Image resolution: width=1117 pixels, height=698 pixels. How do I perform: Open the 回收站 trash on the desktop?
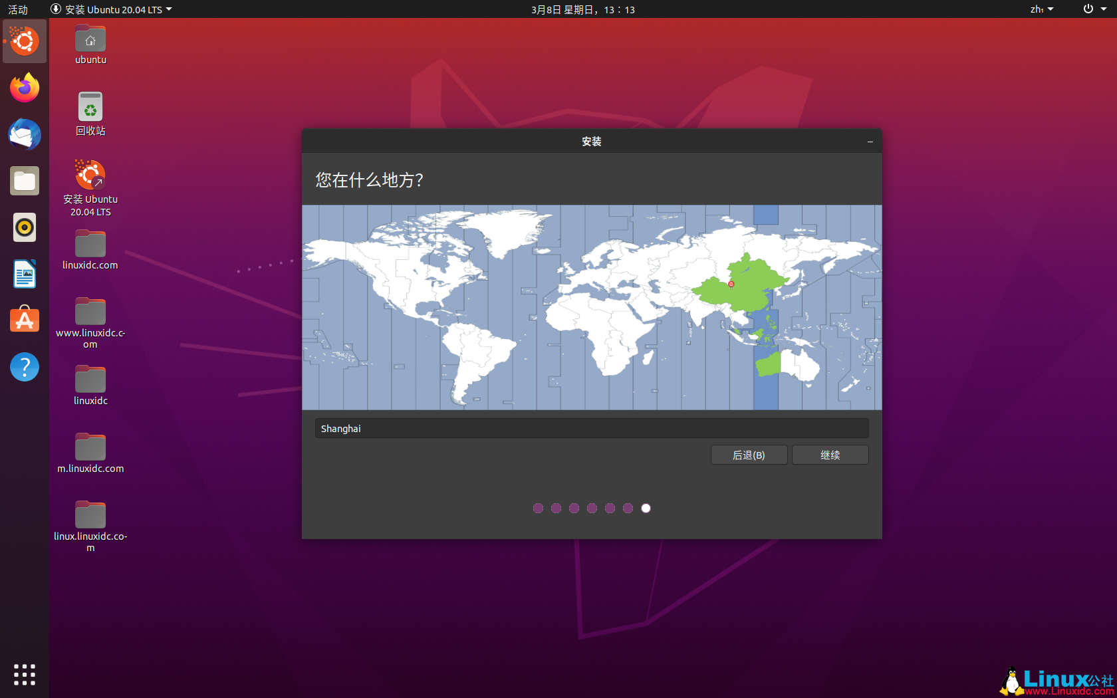pyautogui.click(x=90, y=106)
